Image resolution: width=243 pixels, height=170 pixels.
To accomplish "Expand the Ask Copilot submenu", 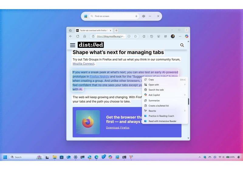I will point(165,95).
